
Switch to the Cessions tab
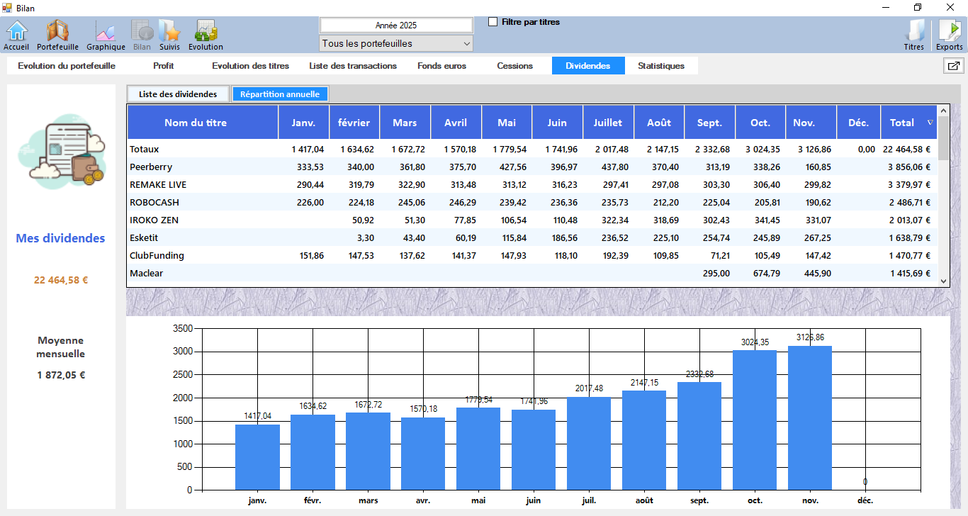[514, 66]
